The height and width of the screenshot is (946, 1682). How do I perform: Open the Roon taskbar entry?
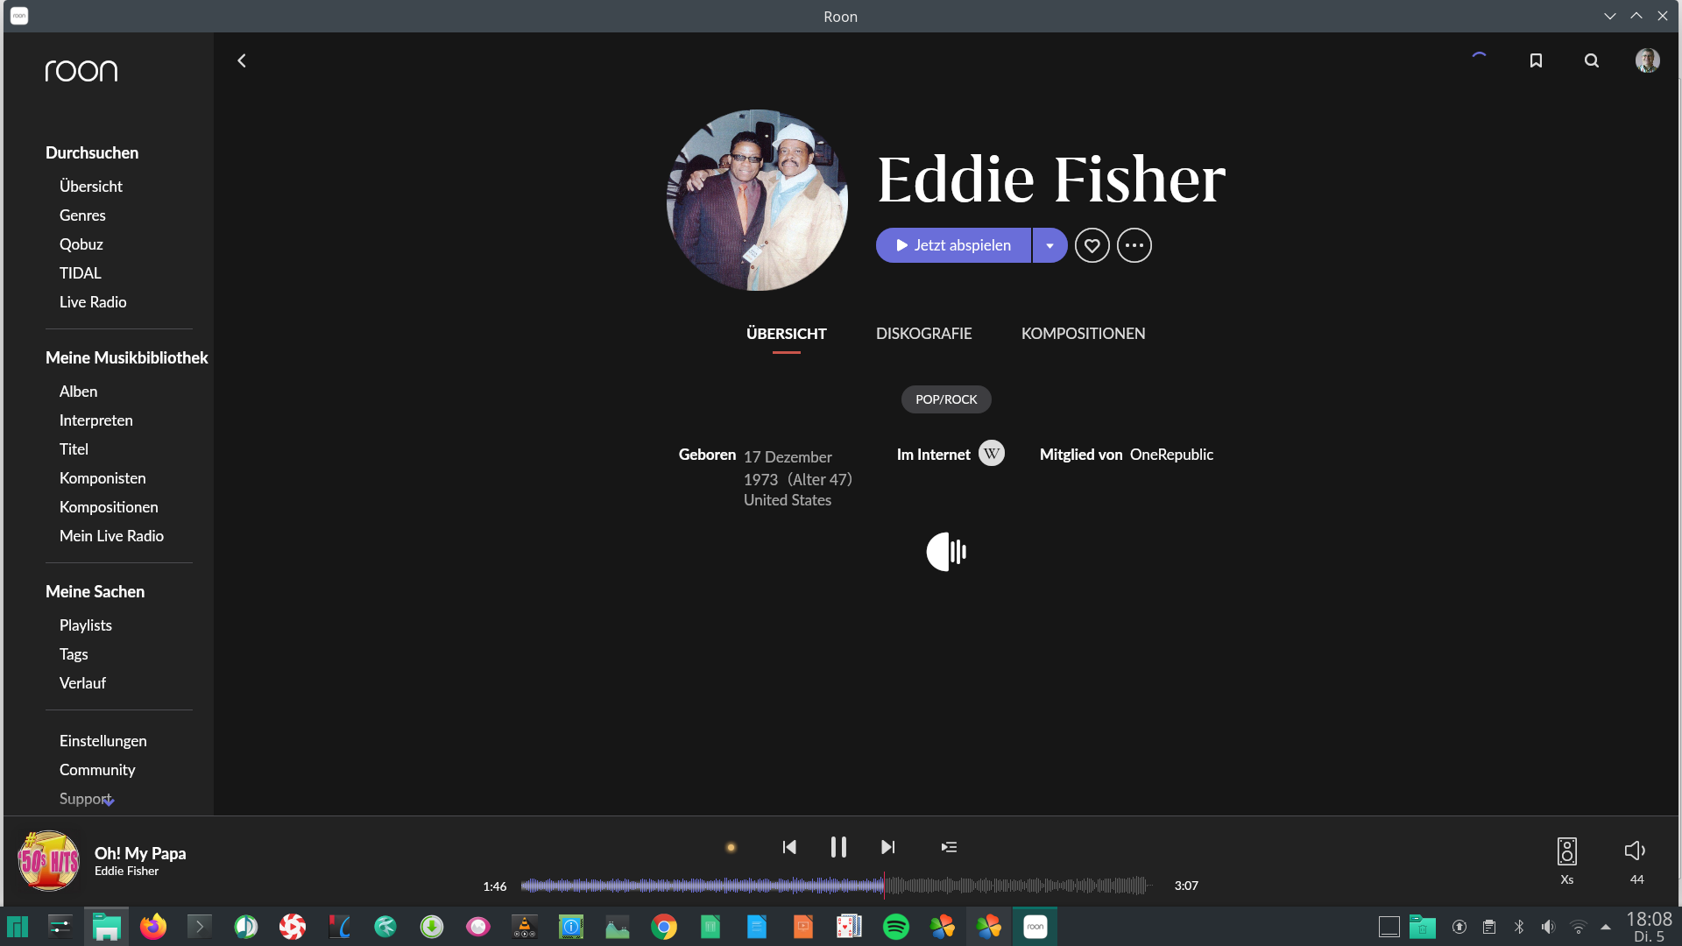coord(1035,927)
